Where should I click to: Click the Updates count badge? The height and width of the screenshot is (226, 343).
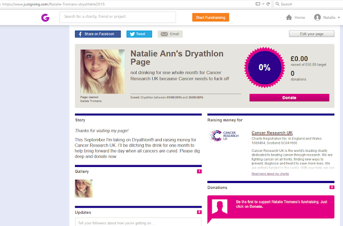(199, 212)
